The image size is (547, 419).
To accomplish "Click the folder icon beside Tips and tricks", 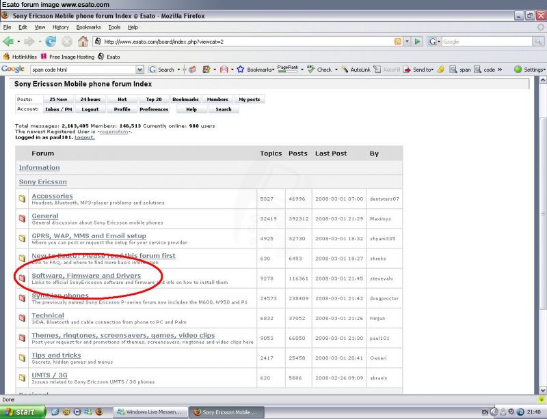I will (23, 358).
